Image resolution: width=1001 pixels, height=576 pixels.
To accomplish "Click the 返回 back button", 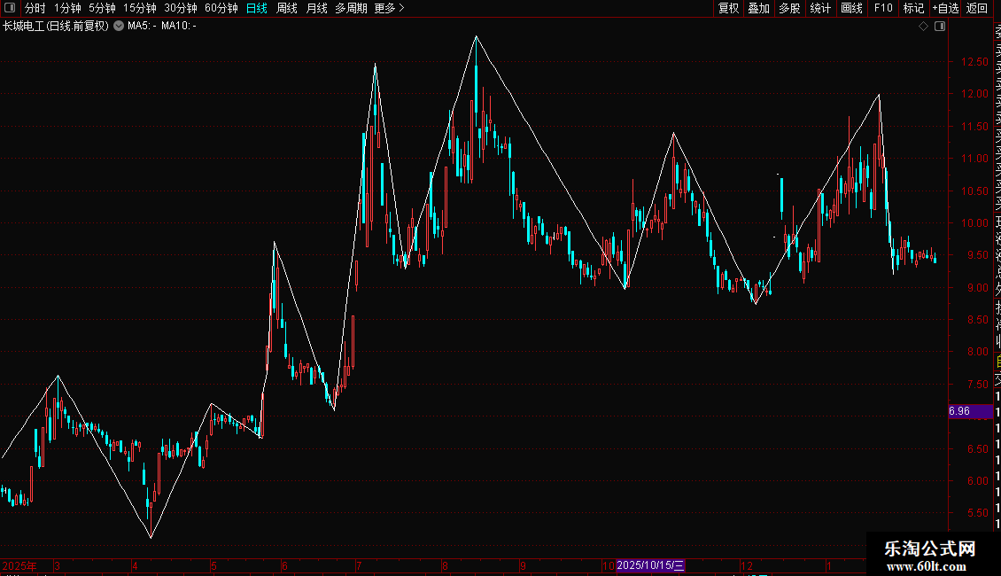I will pos(977,8).
